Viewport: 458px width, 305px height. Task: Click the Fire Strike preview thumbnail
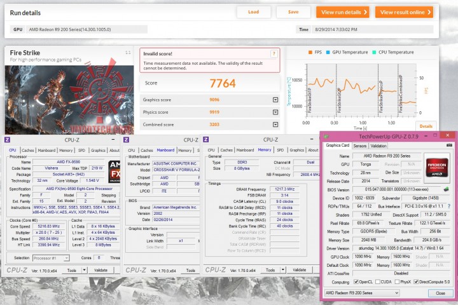tap(69, 100)
